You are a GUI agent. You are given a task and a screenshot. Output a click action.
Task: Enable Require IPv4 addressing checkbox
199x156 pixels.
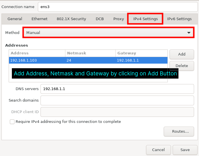(x=12, y=122)
